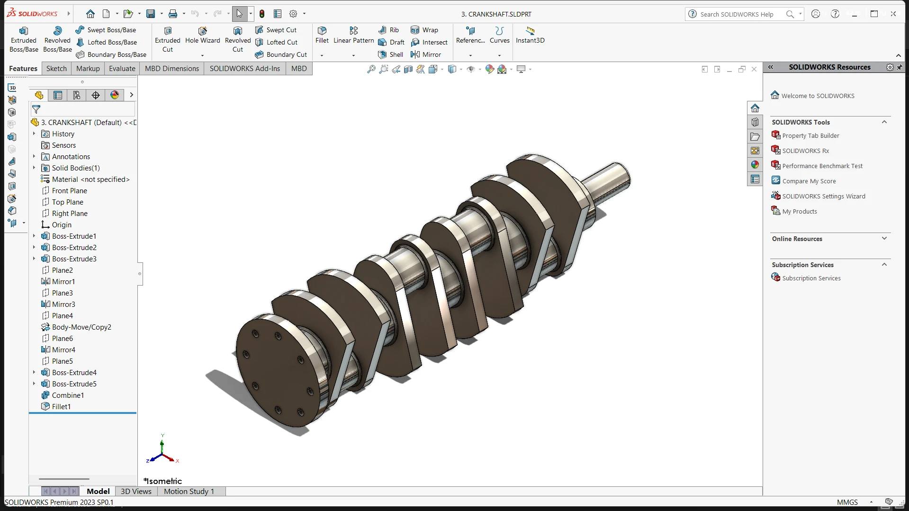Pin the SOLIDWORKS Resources pane

point(900,67)
